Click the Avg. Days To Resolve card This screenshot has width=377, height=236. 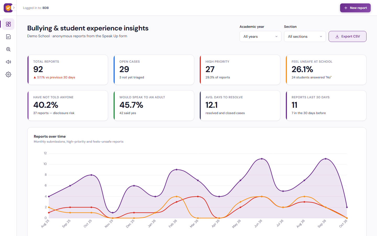tap(240, 105)
